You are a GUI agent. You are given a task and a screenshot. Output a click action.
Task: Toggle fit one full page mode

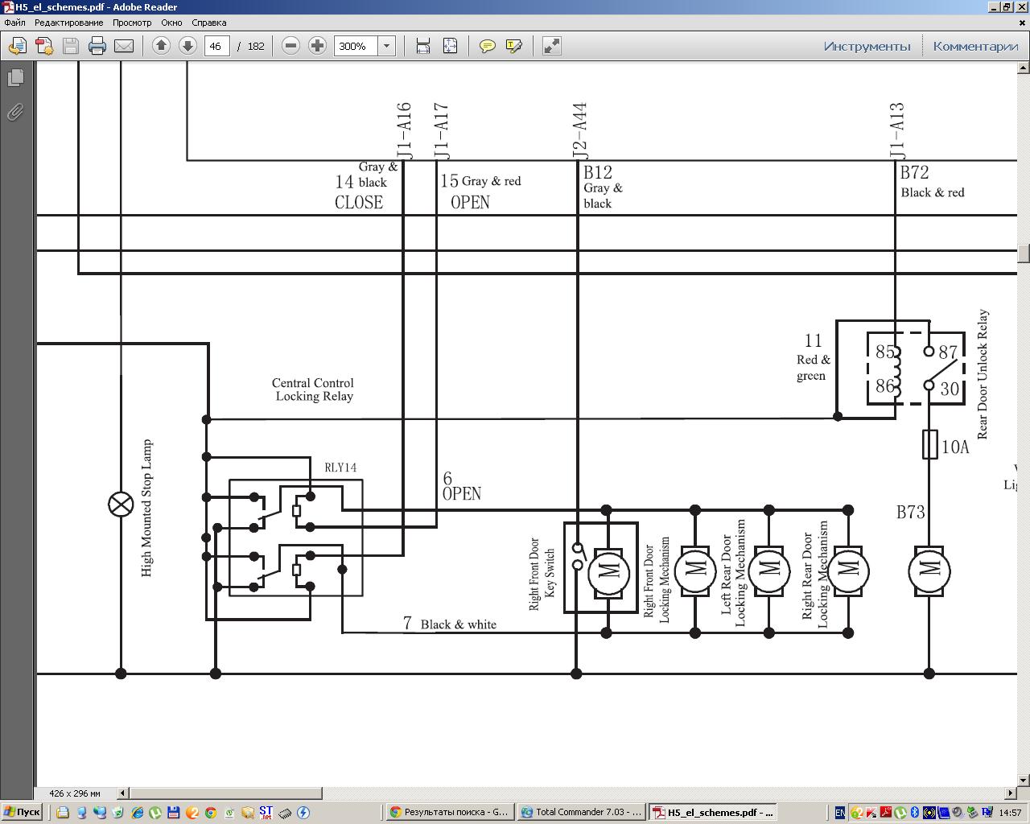[450, 46]
